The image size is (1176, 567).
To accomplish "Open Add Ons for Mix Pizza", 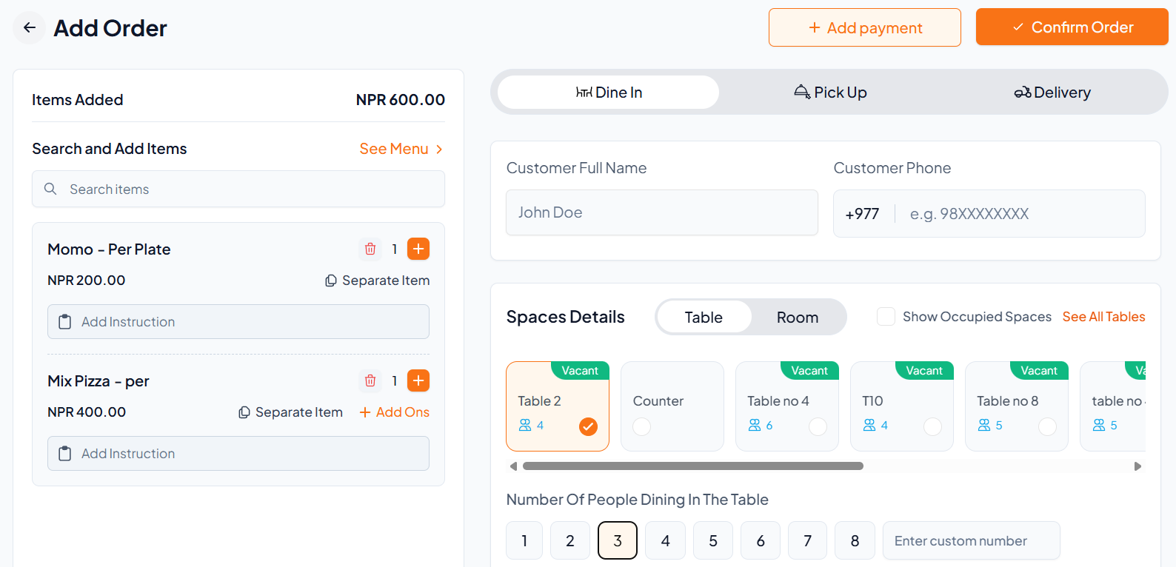I will (395, 413).
